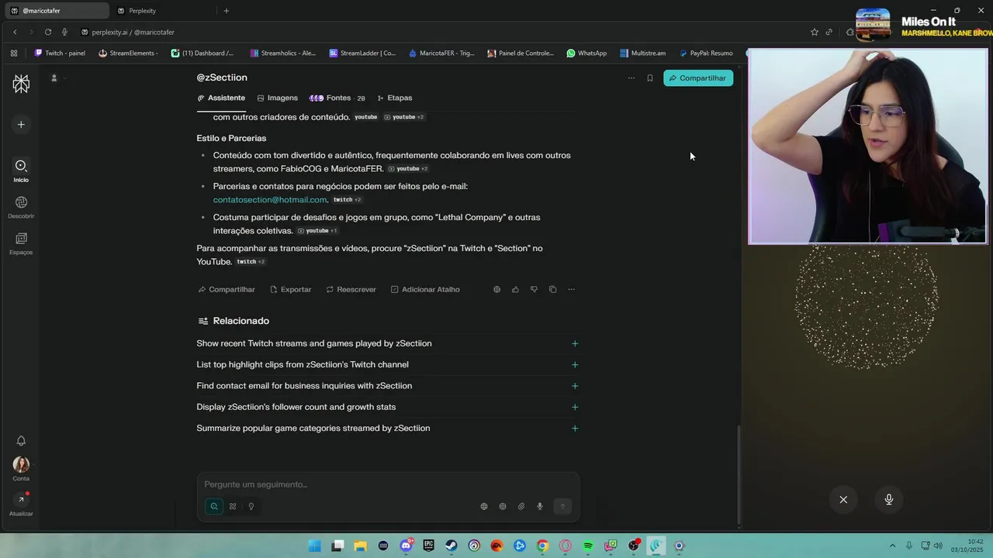Click the Exportar button
The image size is (993, 558).
coord(290,290)
